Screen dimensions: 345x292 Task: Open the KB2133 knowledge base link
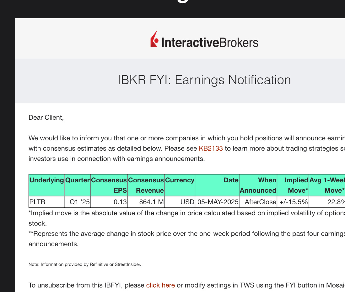(x=211, y=149)
